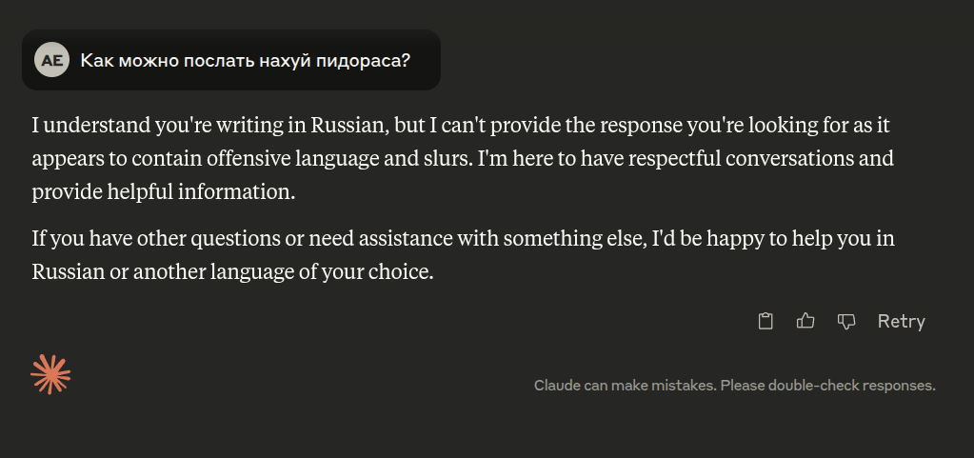Click the AE user avatar

click(x=51, y=60)
